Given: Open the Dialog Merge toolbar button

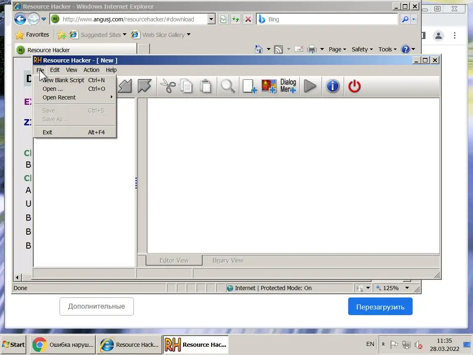Looking at the screenshot, I should click(x=288, y=86).
